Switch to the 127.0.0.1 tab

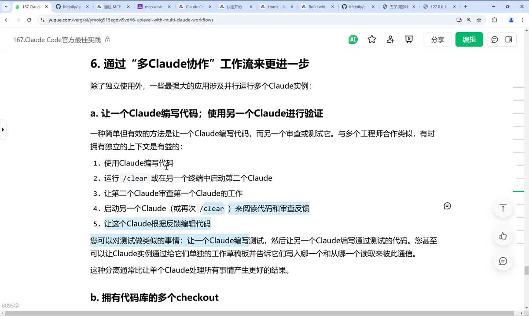(439, 7)
